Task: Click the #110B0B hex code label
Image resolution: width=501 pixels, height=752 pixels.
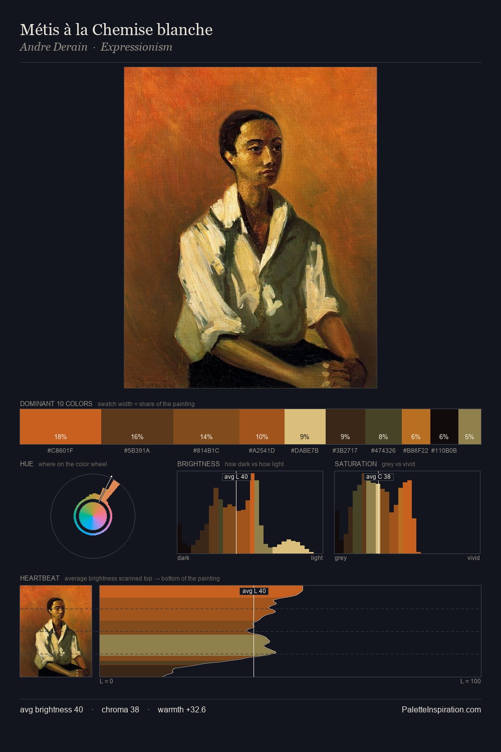Action: click(x=444, y=451)
